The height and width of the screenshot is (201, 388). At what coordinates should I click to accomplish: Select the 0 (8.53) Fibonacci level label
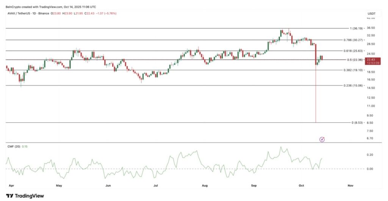tap(357, 123)
